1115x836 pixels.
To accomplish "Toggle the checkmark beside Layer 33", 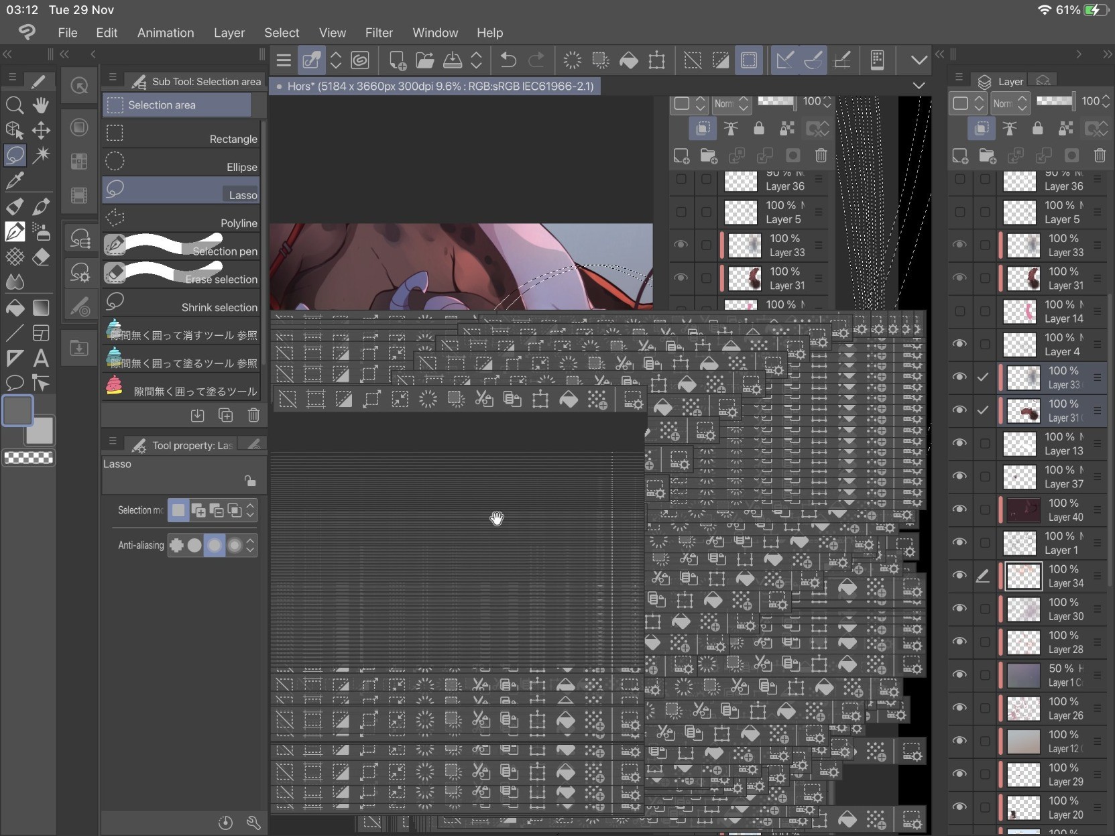I will coord(983,377).
